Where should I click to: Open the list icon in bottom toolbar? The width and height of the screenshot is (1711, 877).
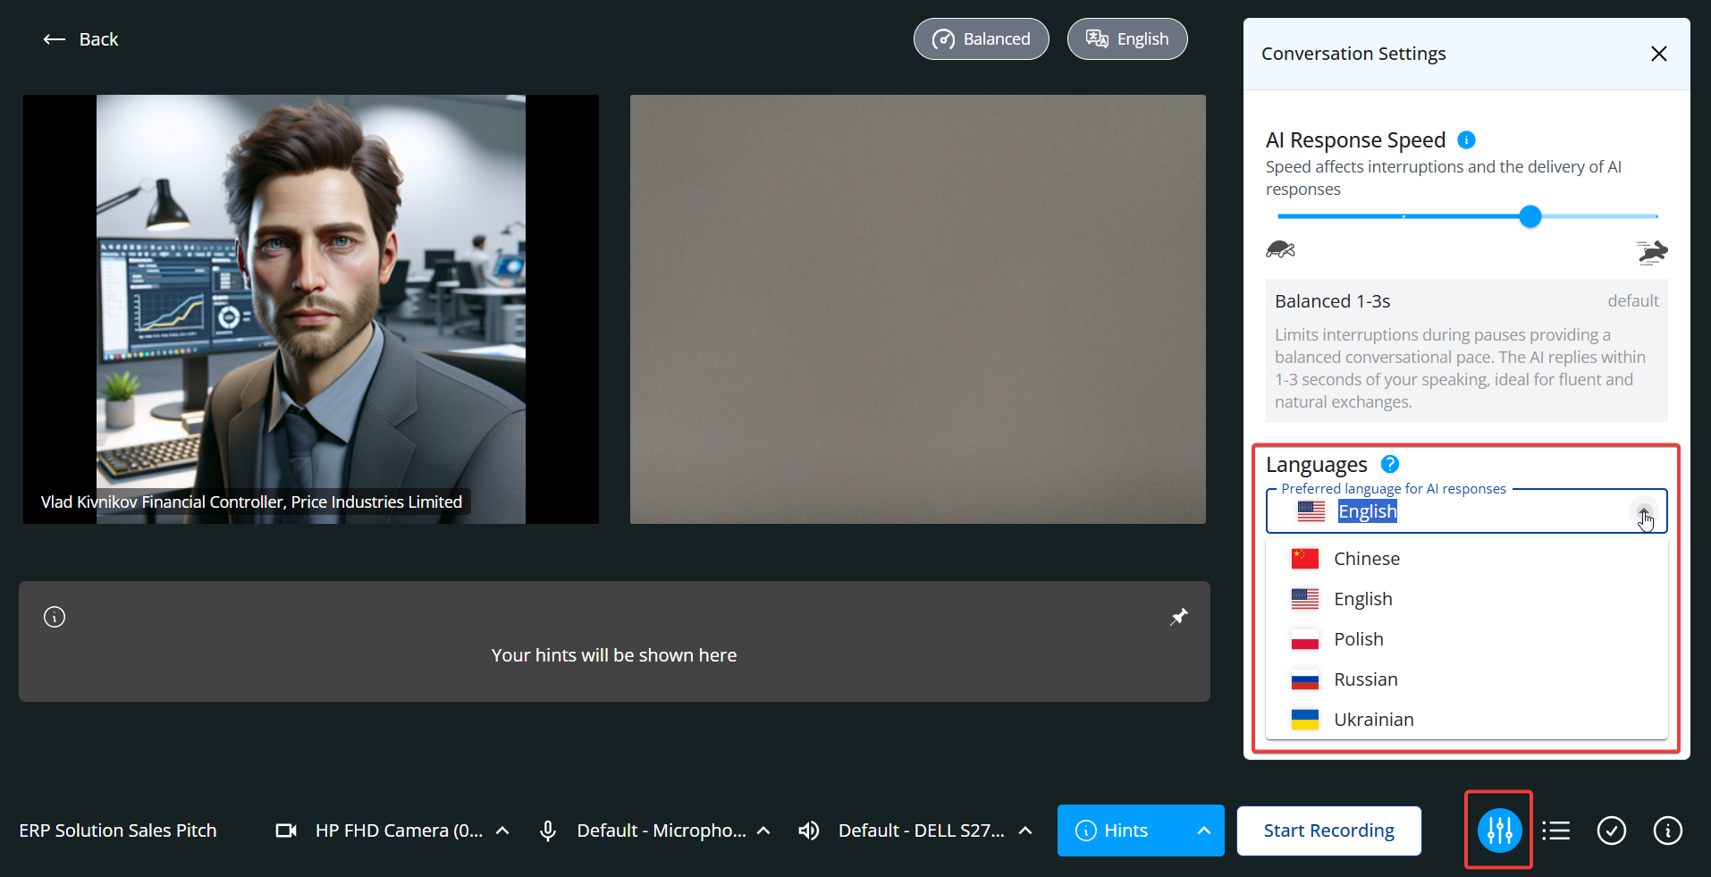click(x=1555, y=831)
